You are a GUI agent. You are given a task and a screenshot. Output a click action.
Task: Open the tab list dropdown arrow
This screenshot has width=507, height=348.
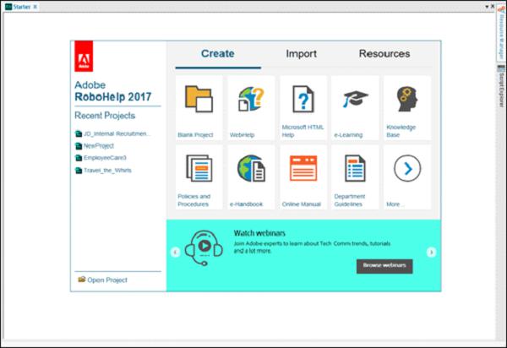tap(487, 7)
